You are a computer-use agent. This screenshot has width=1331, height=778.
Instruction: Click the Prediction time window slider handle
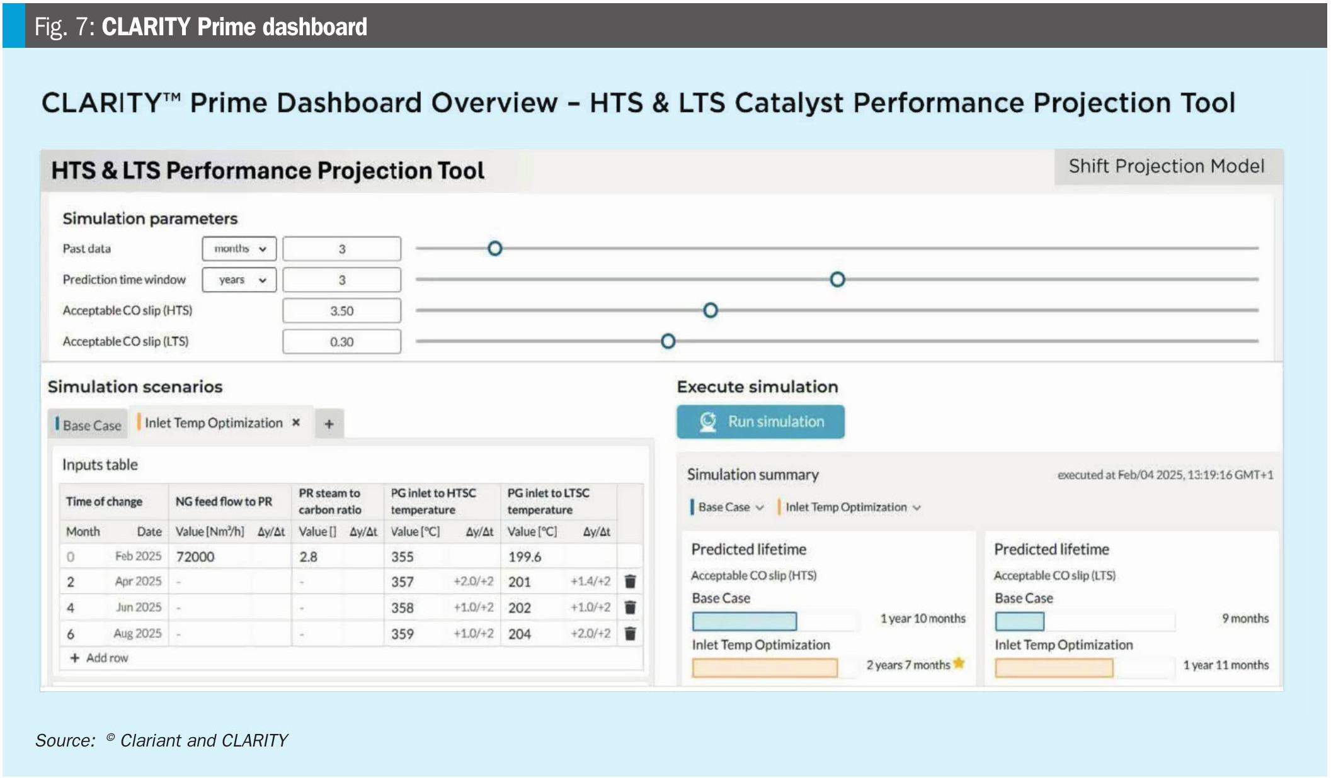(x=837, y=279)
